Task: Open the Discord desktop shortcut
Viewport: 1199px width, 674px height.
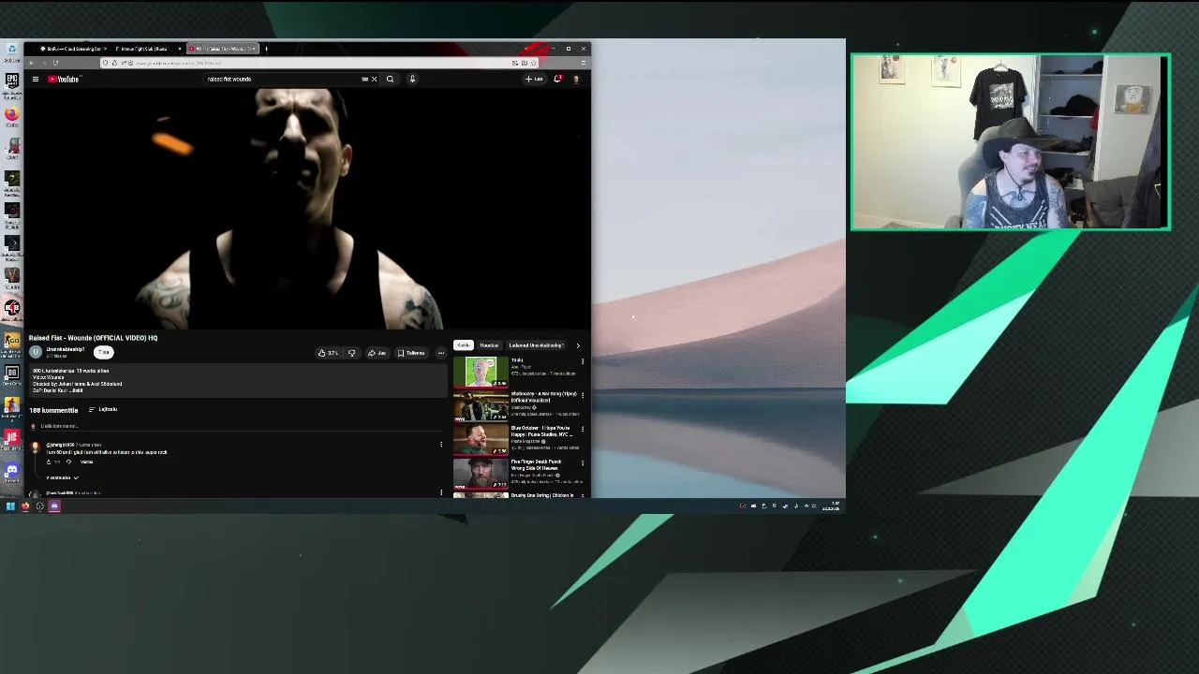Action: tap(11, 473)
